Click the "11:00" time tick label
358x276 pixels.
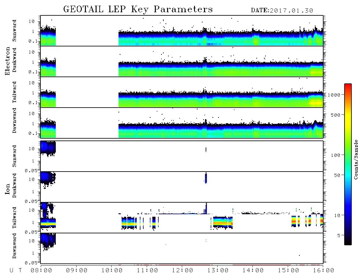147,271
